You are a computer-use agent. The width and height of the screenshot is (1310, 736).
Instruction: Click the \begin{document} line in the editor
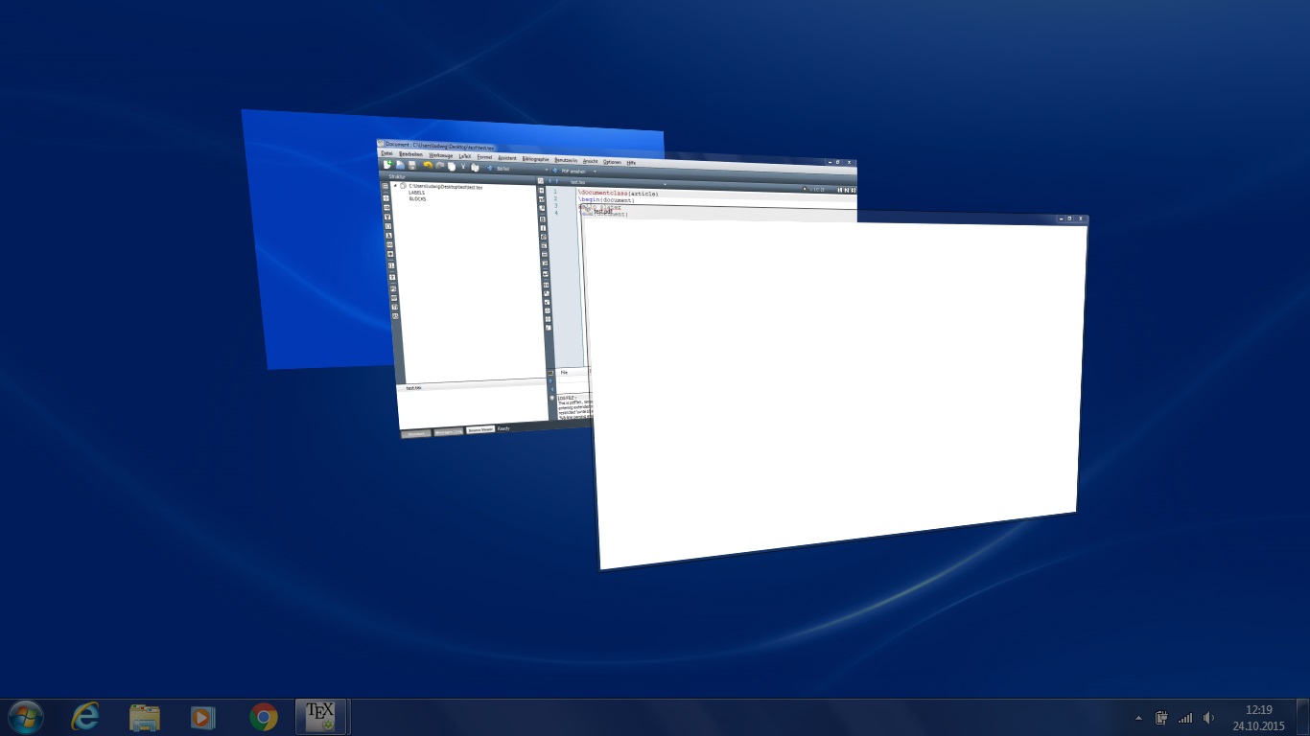coord(606,200)
